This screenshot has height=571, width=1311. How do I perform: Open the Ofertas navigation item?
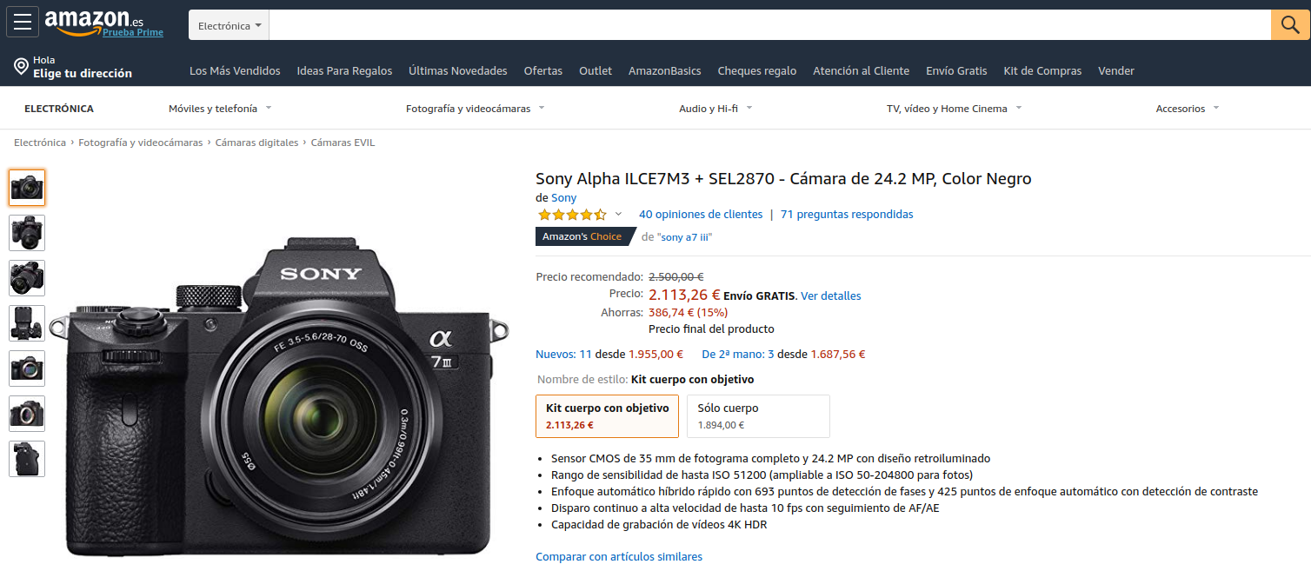coord(542,71)
